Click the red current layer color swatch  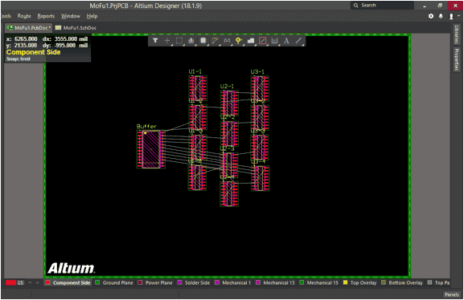[x=10, y=282]
